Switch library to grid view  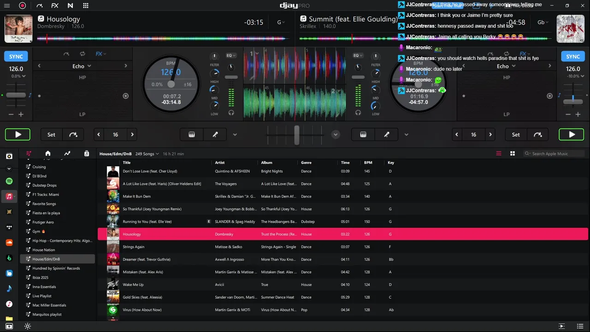coord(513,154)
